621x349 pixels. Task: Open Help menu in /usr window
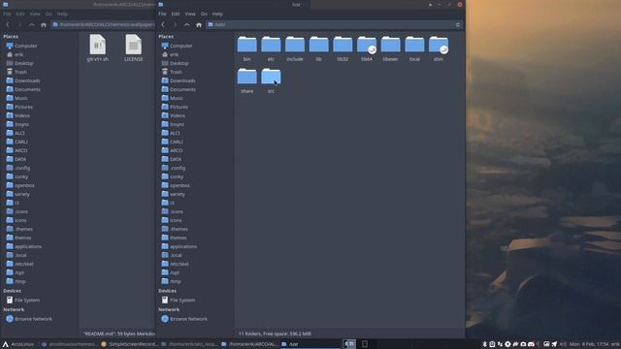tap(217, 14)
